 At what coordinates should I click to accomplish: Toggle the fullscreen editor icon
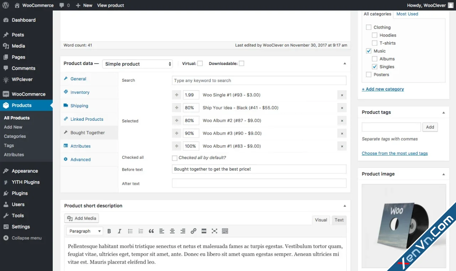click(214, 231)
